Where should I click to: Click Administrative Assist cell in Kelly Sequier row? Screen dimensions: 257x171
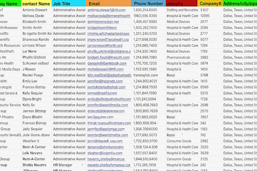[69, 93]
